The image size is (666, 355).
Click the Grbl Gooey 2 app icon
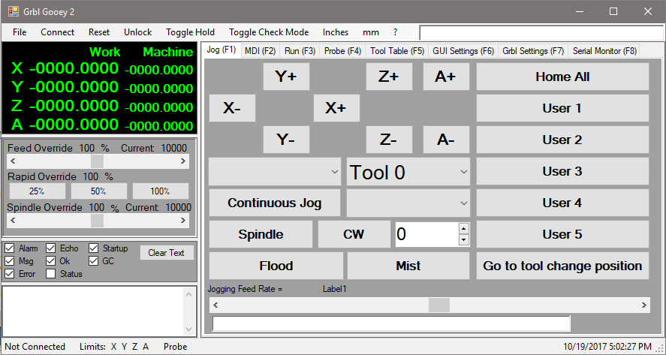14,11
